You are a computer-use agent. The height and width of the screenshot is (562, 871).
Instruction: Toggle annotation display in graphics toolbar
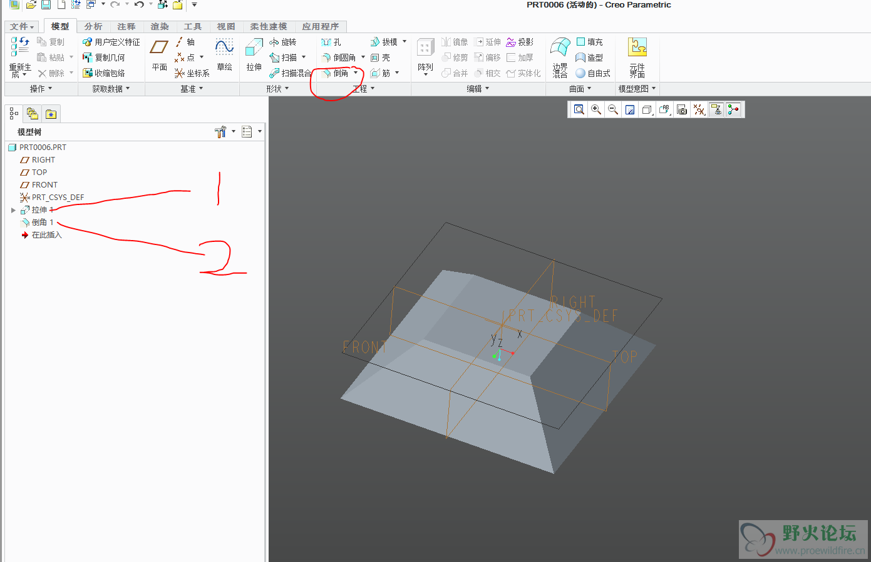(x=716, y=110)
